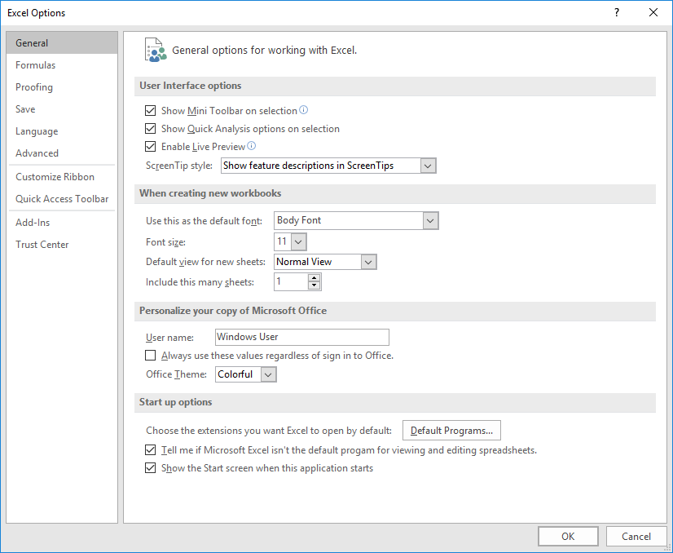673x553 pixels.
Task: Uncheck Show the Start screen option
Action: 150,467
